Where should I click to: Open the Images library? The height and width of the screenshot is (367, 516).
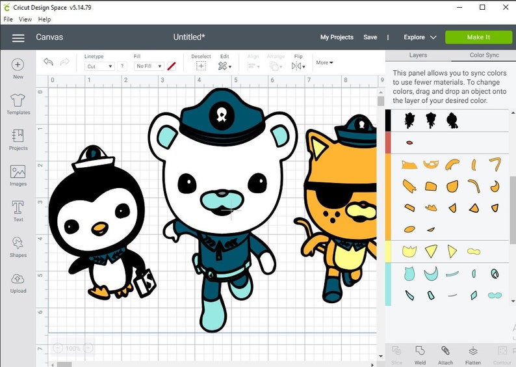coord(18,175)
